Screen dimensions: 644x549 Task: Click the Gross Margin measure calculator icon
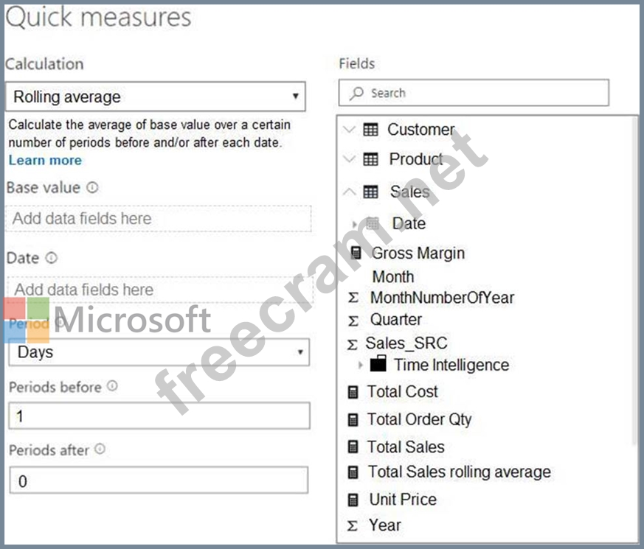pyautogui.click(x=356, y=253)
